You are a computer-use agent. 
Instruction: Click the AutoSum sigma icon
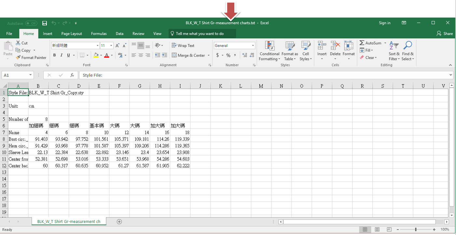362,43
